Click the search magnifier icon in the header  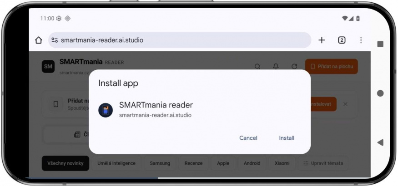coord(257,67)
